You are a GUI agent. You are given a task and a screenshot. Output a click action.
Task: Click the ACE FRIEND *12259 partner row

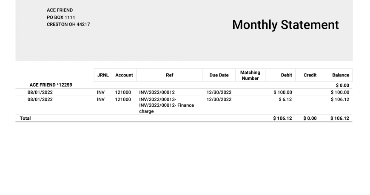(x=51, y=85)
